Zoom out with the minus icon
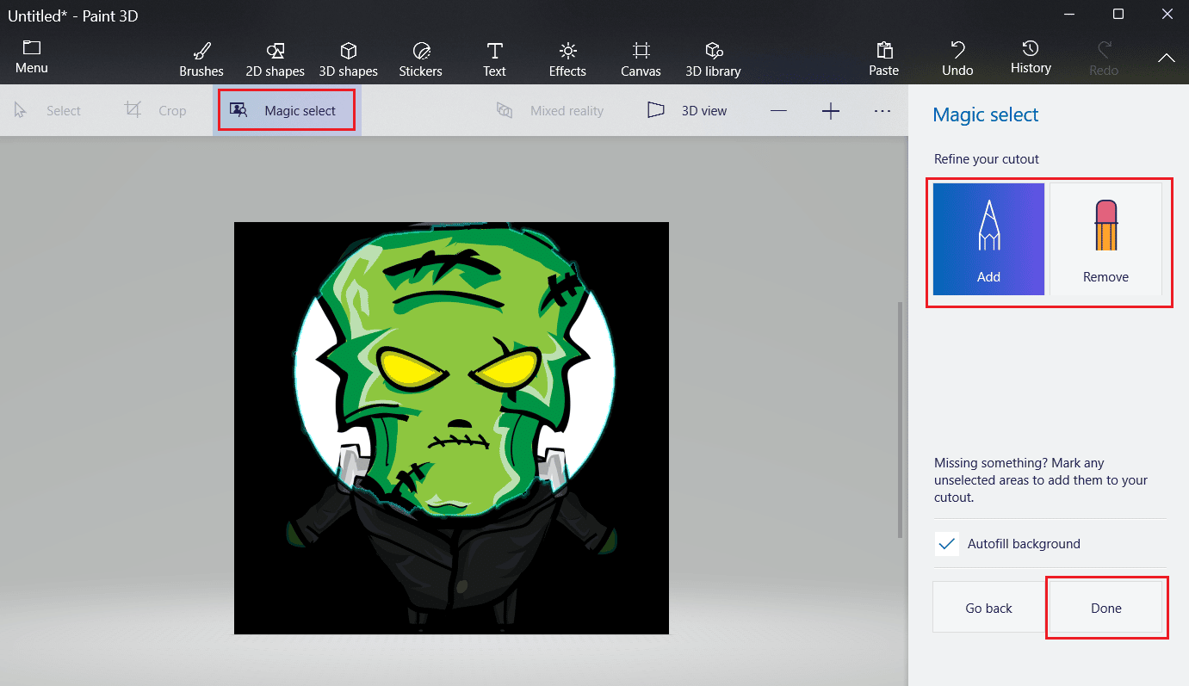This screenshot has height=686, width=1189. coord(779,110)
